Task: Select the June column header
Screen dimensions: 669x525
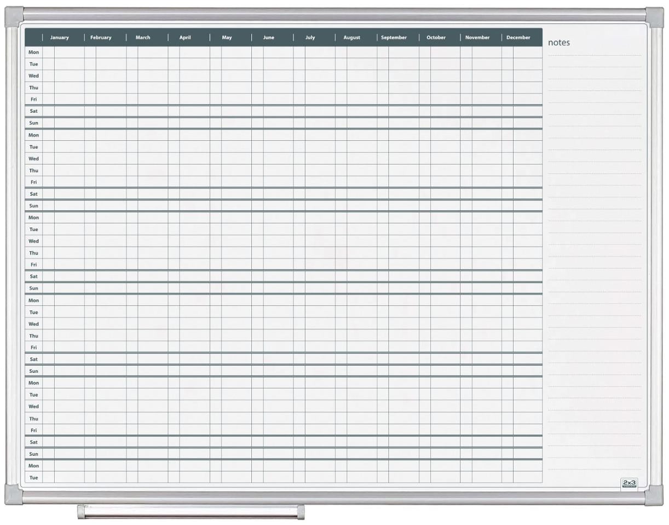Action: tap(269, 38)
